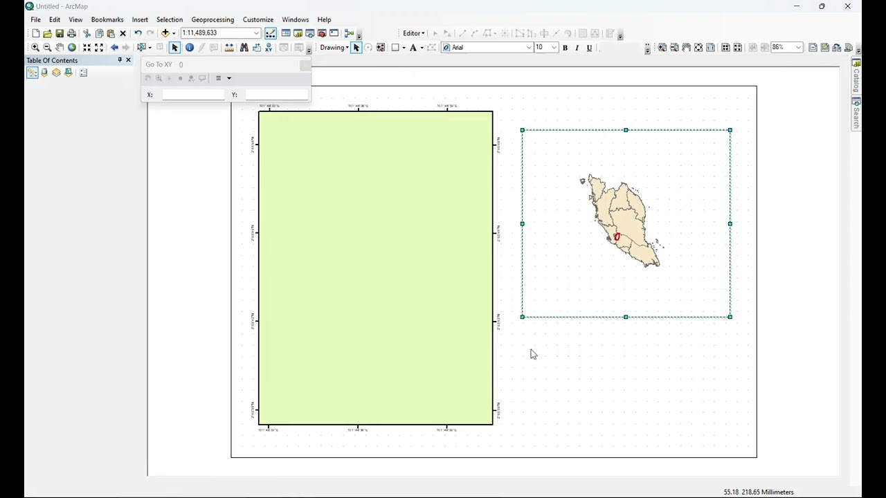Click the Add Data icon
The image size is (886, 498).
165,33
